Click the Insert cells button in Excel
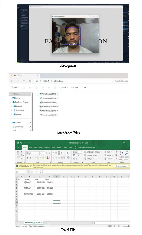Image resolution: width=142 pixels, height=235 pixels. (108, 152)
